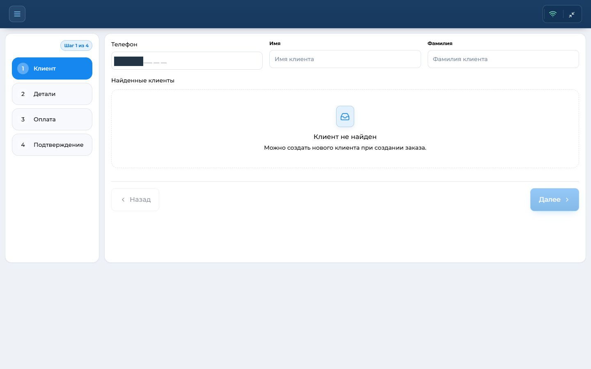The image size is (591, 369).
Task: Click the Имя field label
Action: click(x=275, y=43)
